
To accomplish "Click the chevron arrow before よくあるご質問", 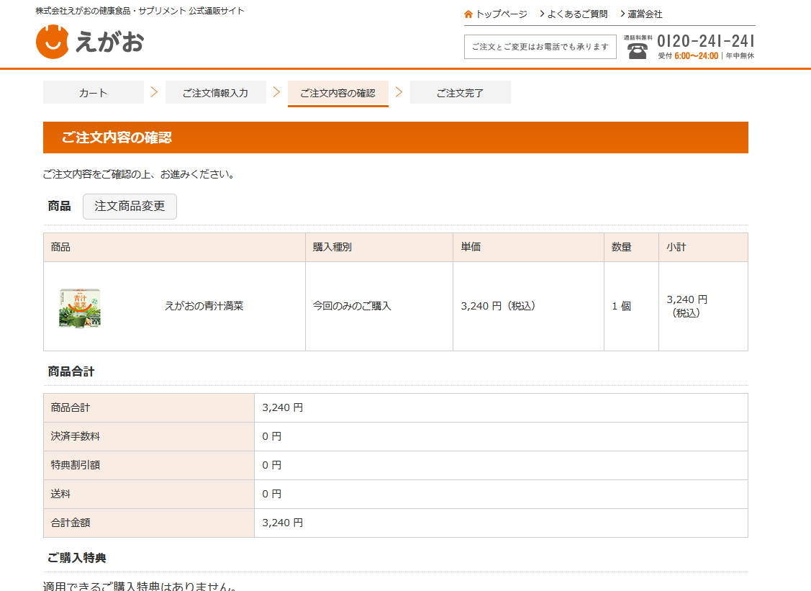I will point(542,14).
